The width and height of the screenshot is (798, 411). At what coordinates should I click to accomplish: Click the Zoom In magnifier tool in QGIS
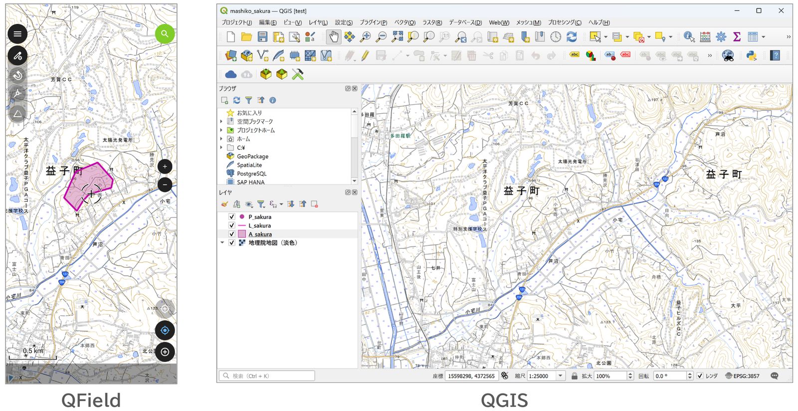[366, 36]
